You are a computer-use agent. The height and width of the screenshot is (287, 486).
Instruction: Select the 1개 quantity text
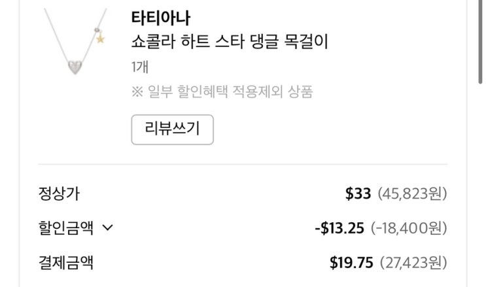point(140,67)
